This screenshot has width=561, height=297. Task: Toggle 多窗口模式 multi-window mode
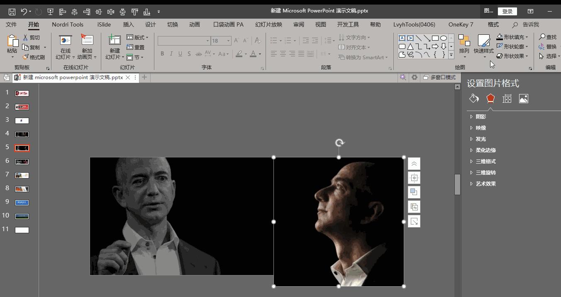click(x=439, y=77)
